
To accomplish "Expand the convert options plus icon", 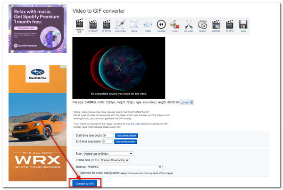I will [x=191, y=102].
